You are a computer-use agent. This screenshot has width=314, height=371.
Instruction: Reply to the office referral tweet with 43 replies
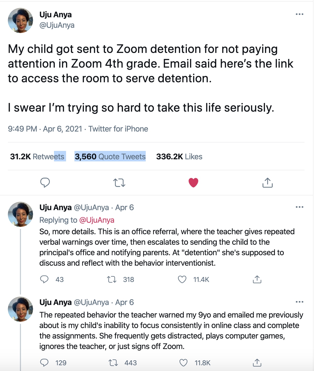[x=44, y=279]
